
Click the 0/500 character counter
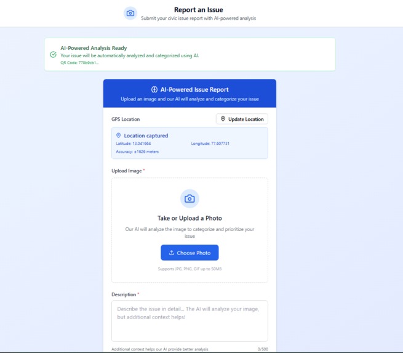pos(263,349)
